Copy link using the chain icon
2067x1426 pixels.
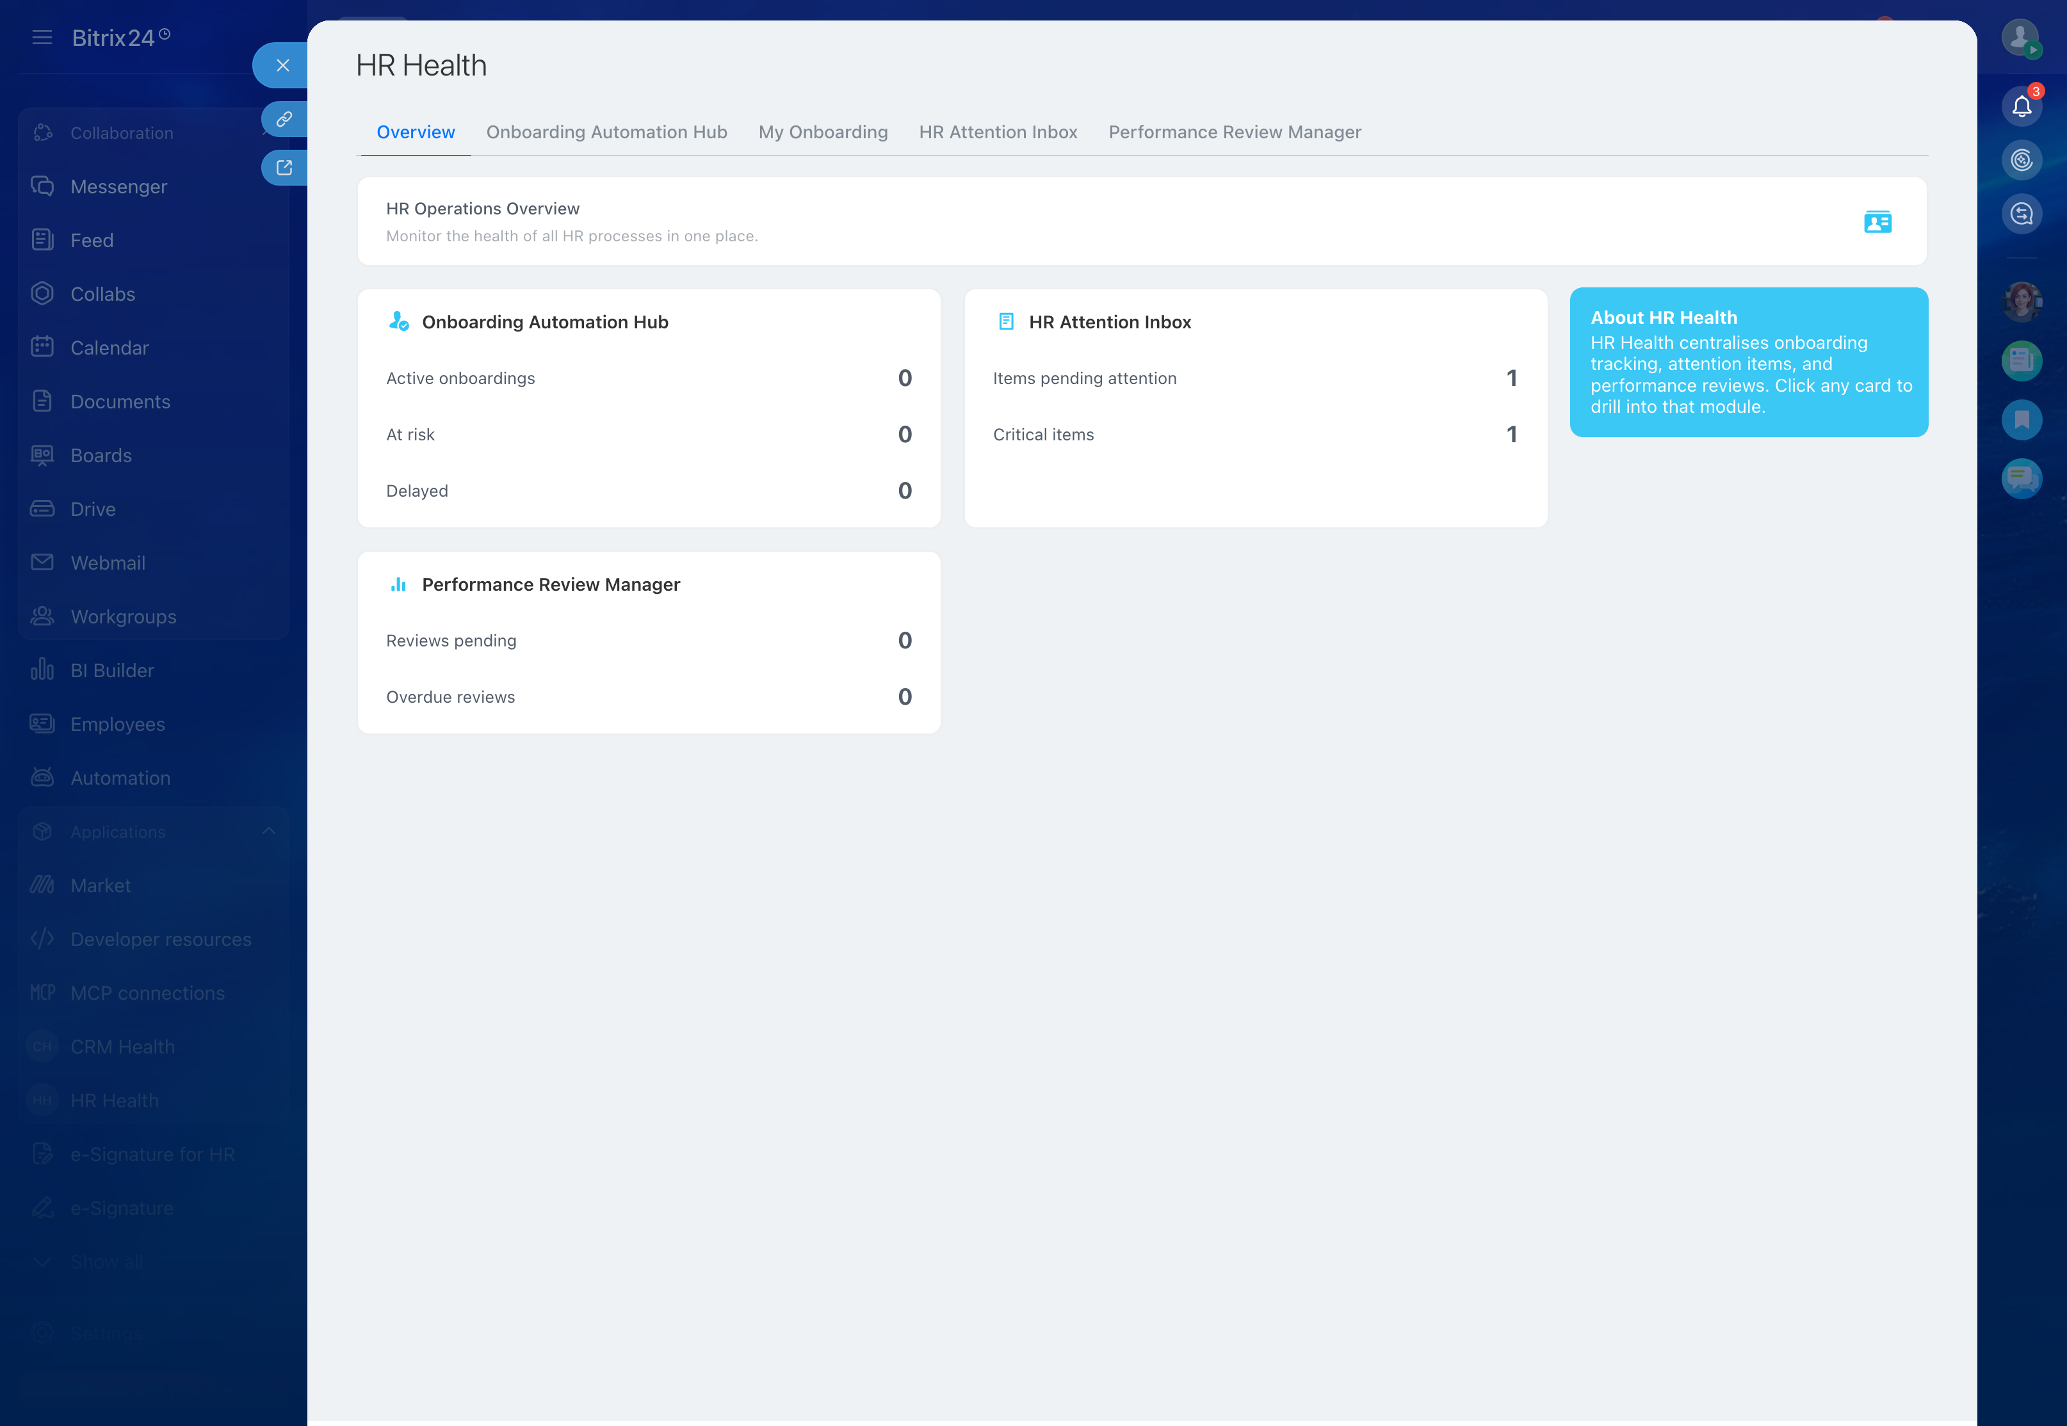(x=284, y=119)
